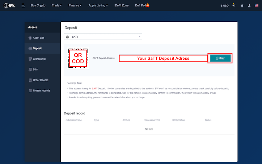Click the hot flame badge icon
Image resolution: width=262 pixels, height=164 pixels.
pyautogui.click(x=148, y=5)
